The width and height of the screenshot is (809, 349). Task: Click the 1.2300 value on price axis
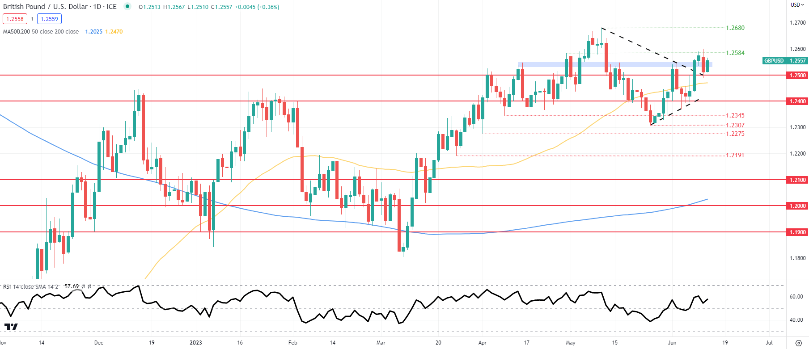tap(798, 127)
